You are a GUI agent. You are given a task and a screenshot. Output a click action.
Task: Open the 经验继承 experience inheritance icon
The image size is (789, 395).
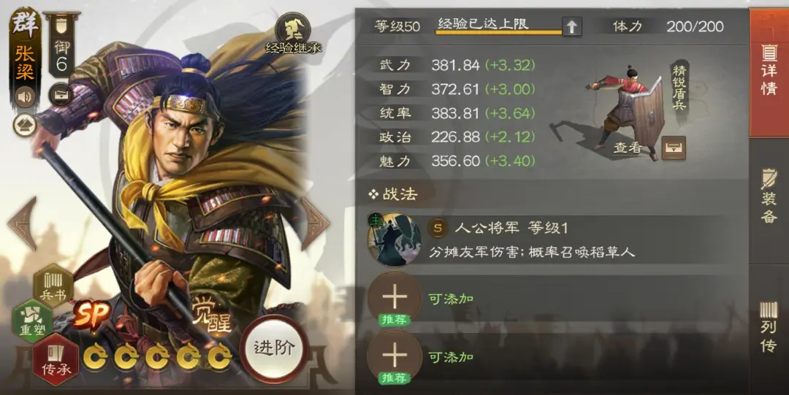pyautogui.click(x=294, y=33)
